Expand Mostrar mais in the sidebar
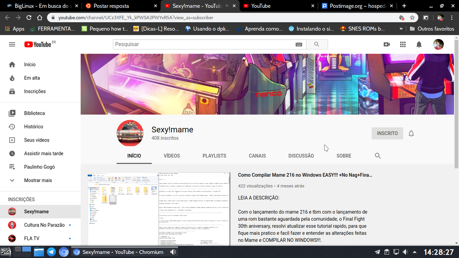This screenshot has width=459, height=258. 40,180
